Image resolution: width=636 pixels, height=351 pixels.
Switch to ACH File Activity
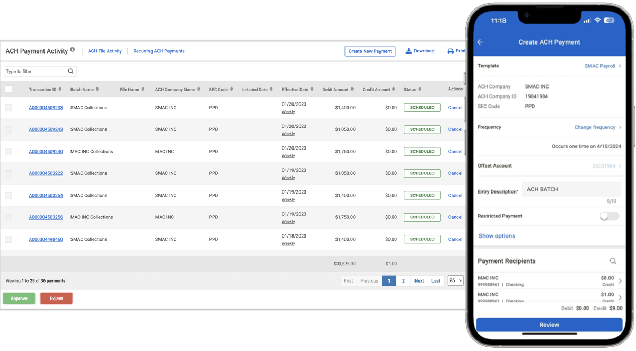(104, 51)
